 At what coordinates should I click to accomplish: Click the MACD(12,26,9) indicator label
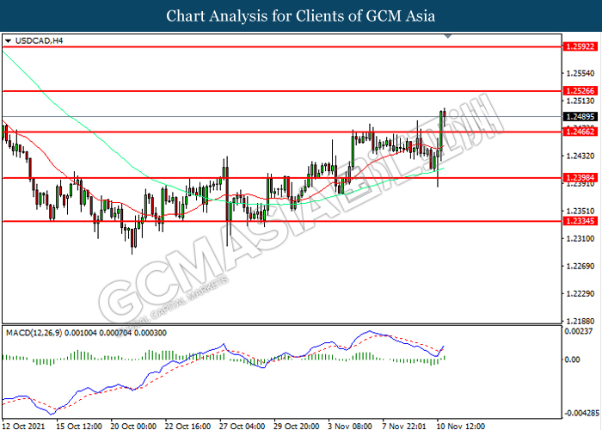(34, 333)
